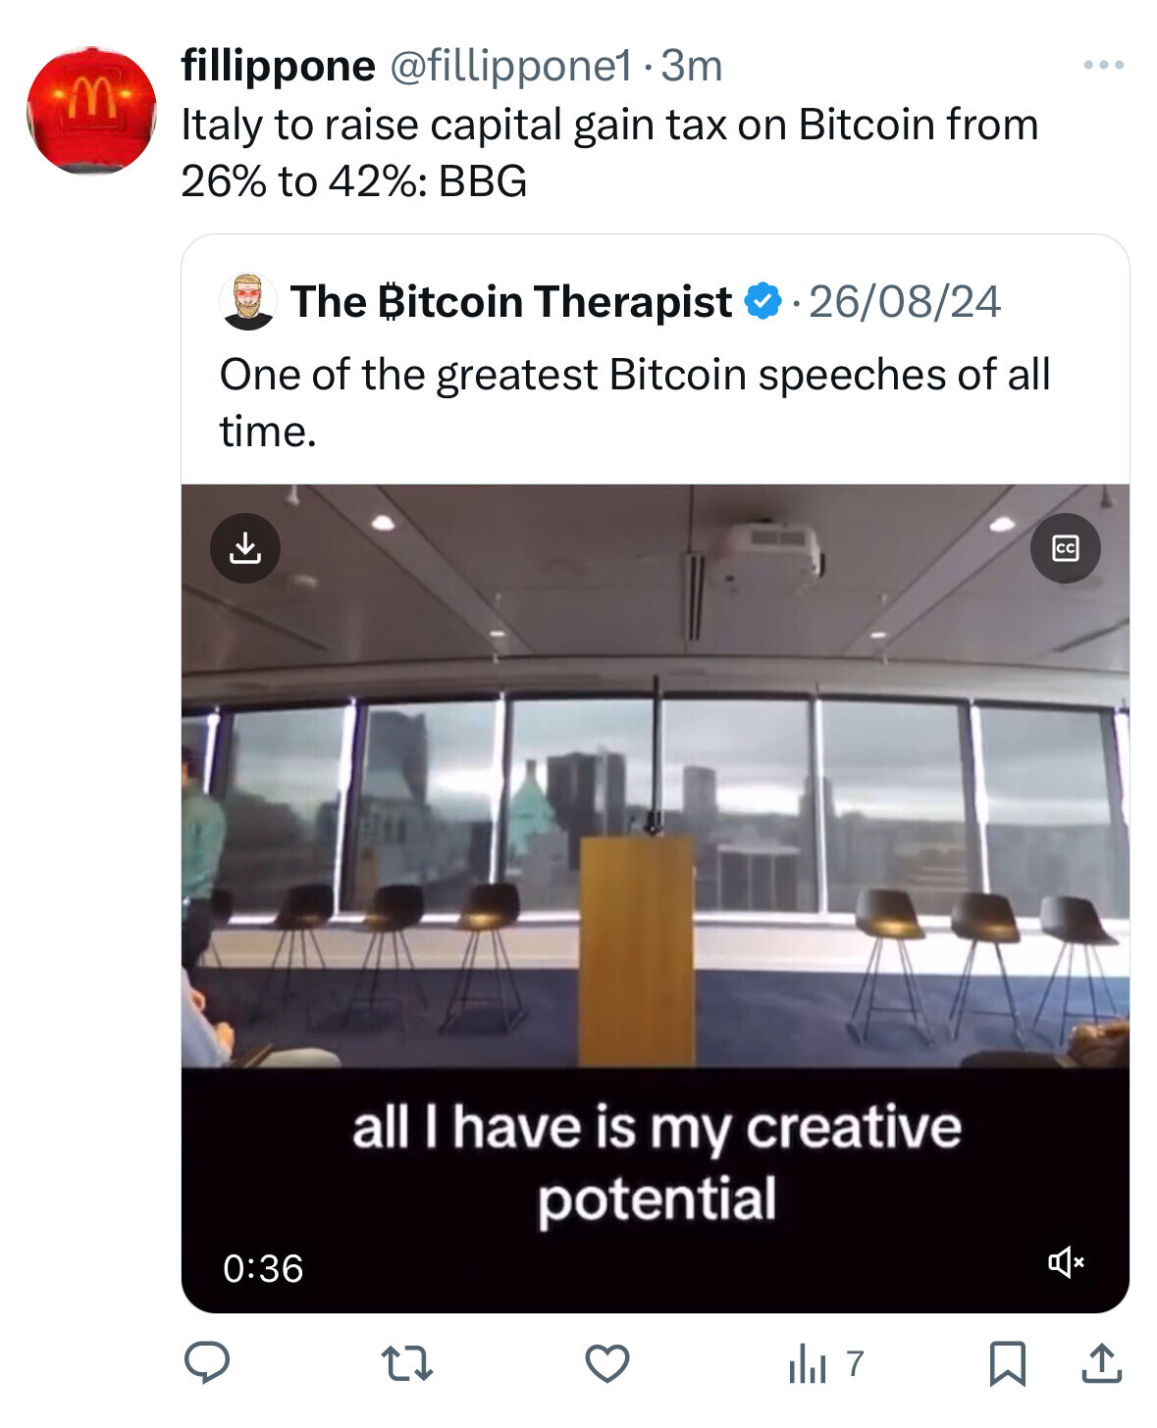The width and height of the screenshot is (1157, 1428).
Task: Open the quoted tweet dated 26/08/24
Action: coord(905,301)
